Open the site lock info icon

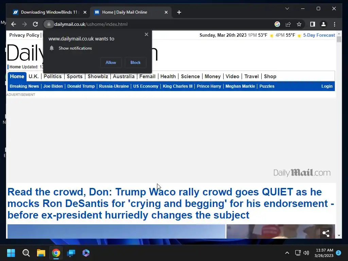49,24
